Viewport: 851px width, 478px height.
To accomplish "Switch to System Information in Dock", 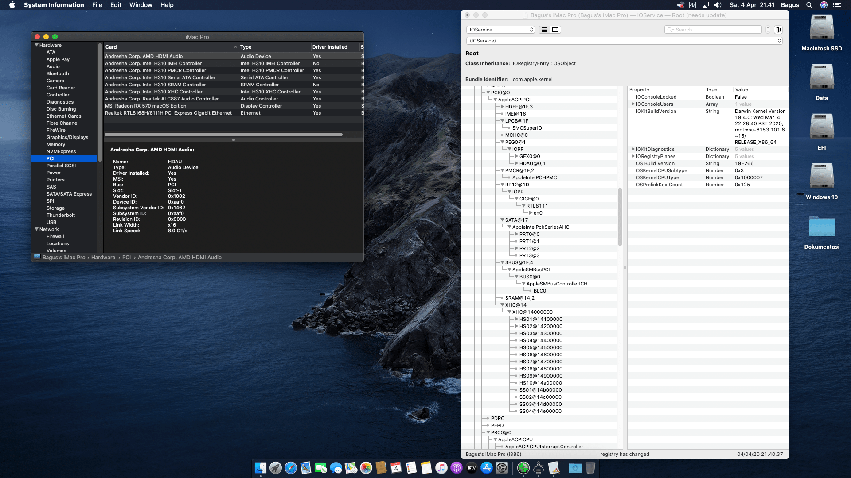I will pyautogui.click(x=539, y=468).
